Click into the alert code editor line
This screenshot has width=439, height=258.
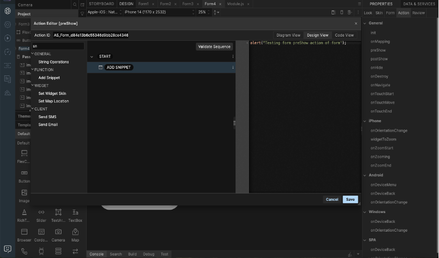point(298,43)
